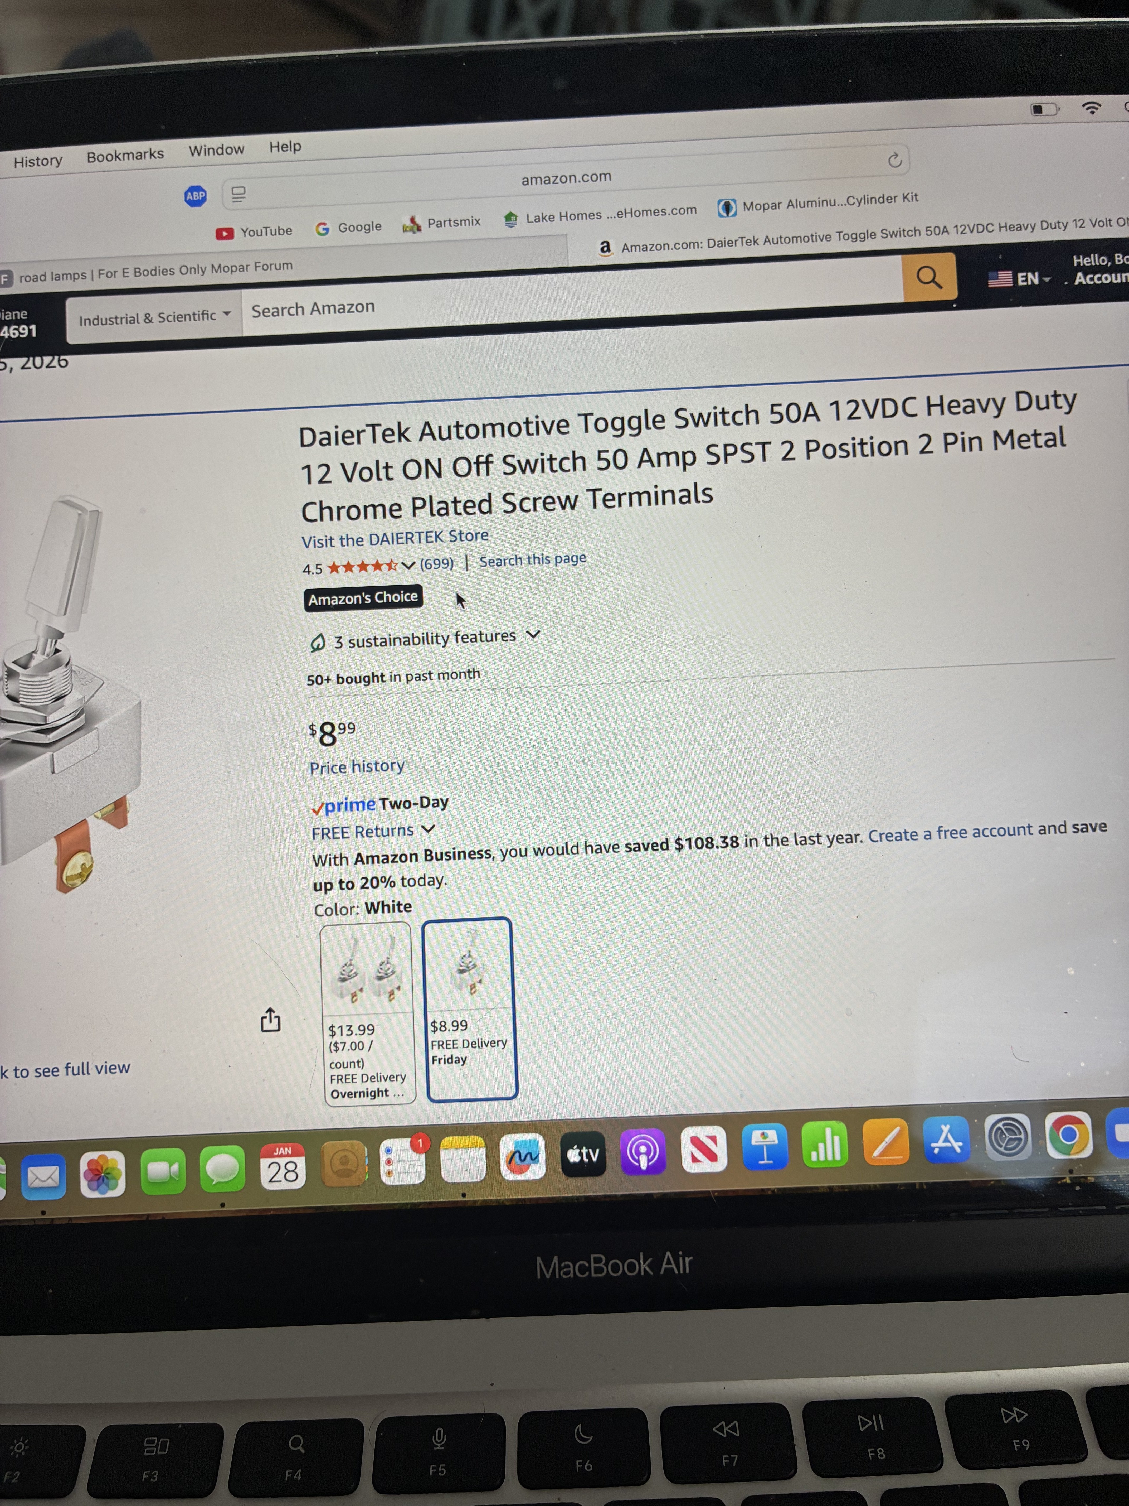This screenshot has width=1129, height=1506.
Task: Click the AdBlock Plus ABP extension icon
Action: click(195, 196)
